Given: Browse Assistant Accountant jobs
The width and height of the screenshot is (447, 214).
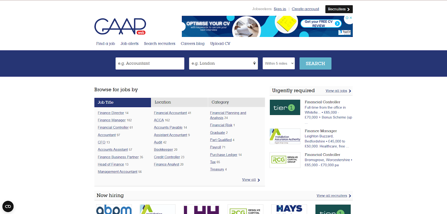Looking at the screenshot, I should click(170, 135).
